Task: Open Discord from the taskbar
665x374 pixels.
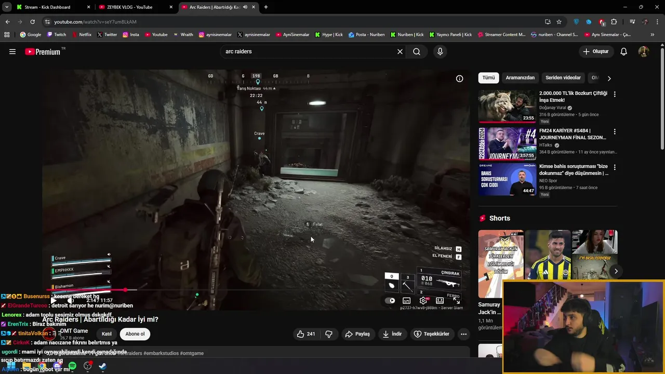Action: coord(57,366)
